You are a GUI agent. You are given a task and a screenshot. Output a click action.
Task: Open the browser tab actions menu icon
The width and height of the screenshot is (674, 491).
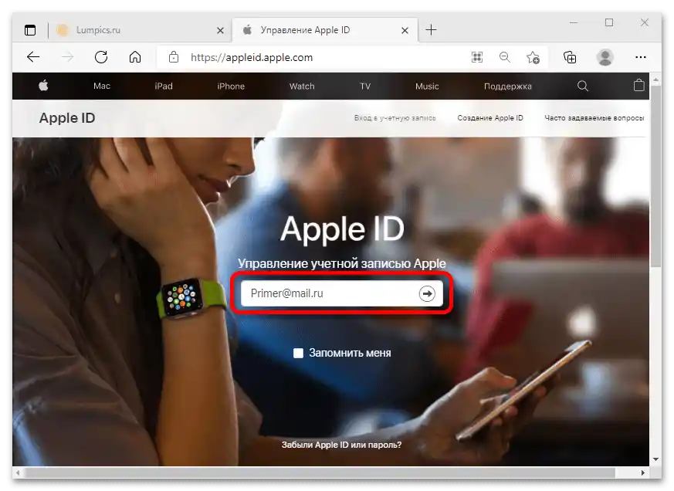[x=30, y=30]
